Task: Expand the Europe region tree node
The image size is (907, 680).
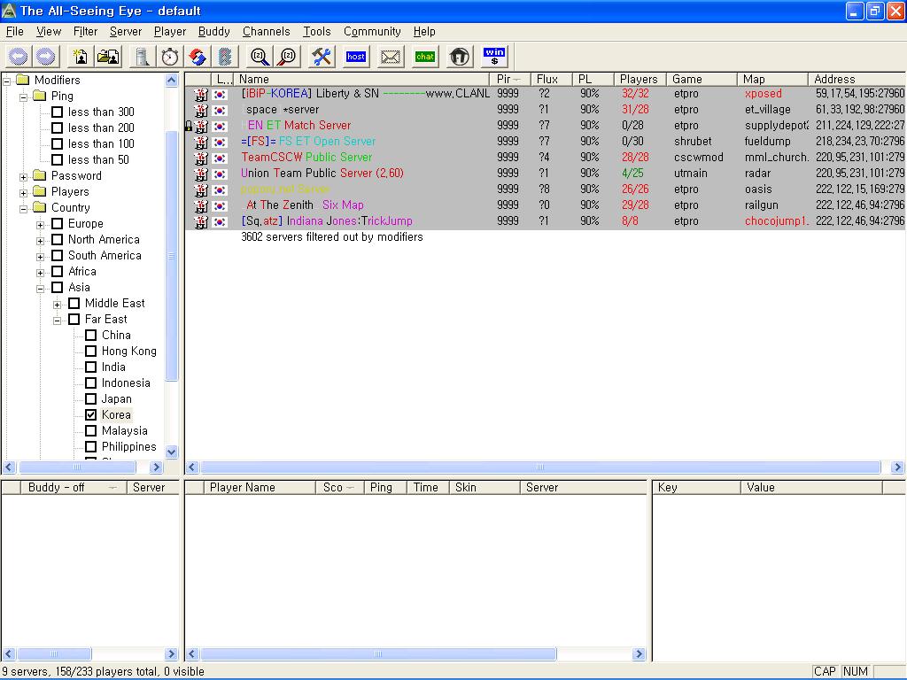Action: coord(41,224)
